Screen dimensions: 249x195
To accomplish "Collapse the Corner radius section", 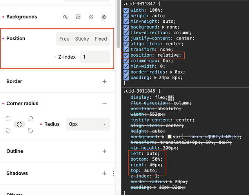I will [104, 104].
